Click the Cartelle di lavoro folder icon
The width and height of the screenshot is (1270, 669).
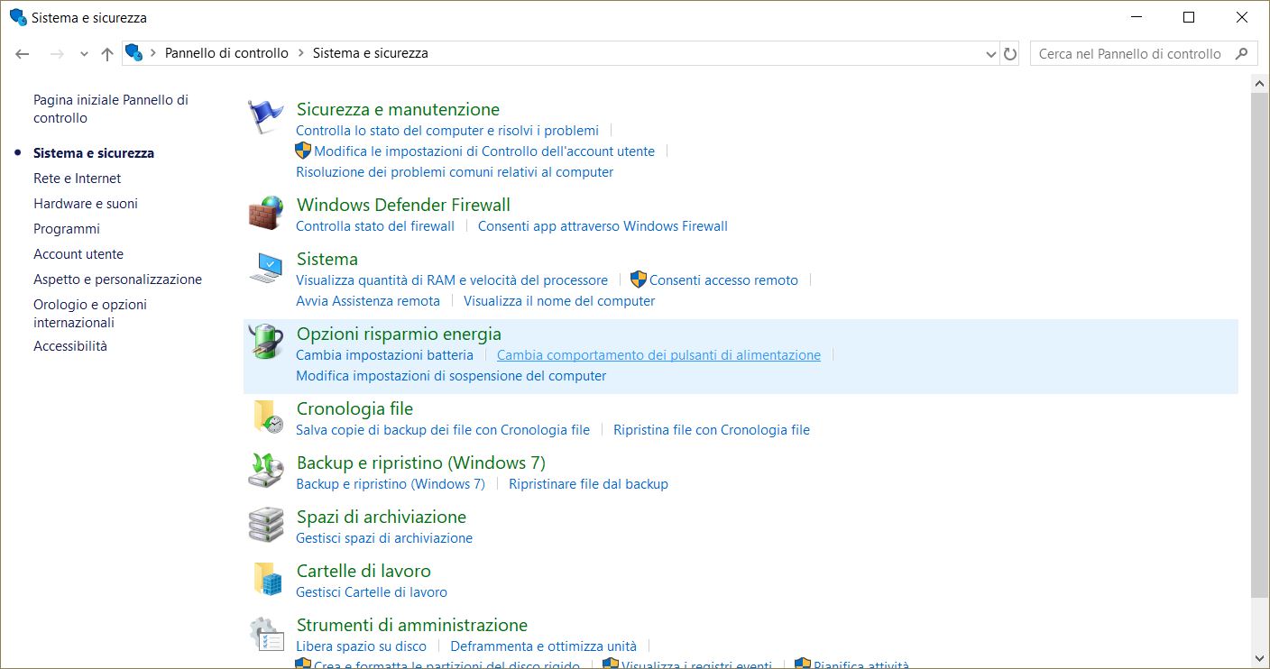(268, 580)
